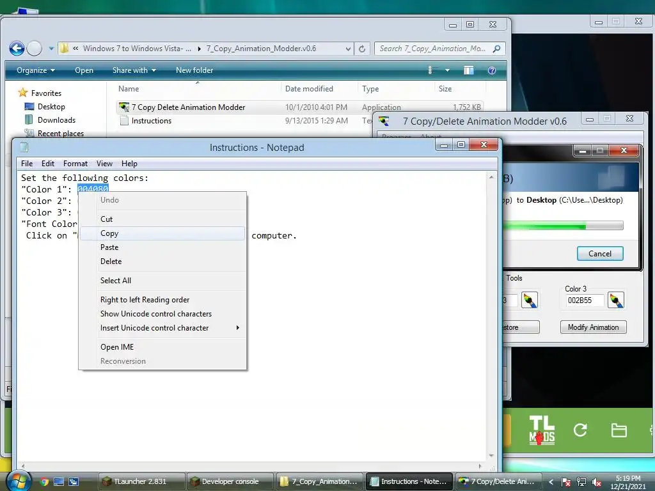Click the Instructions text document icon
The height and width of the screenshot is (491, 655).
click(x=124, y=121)
